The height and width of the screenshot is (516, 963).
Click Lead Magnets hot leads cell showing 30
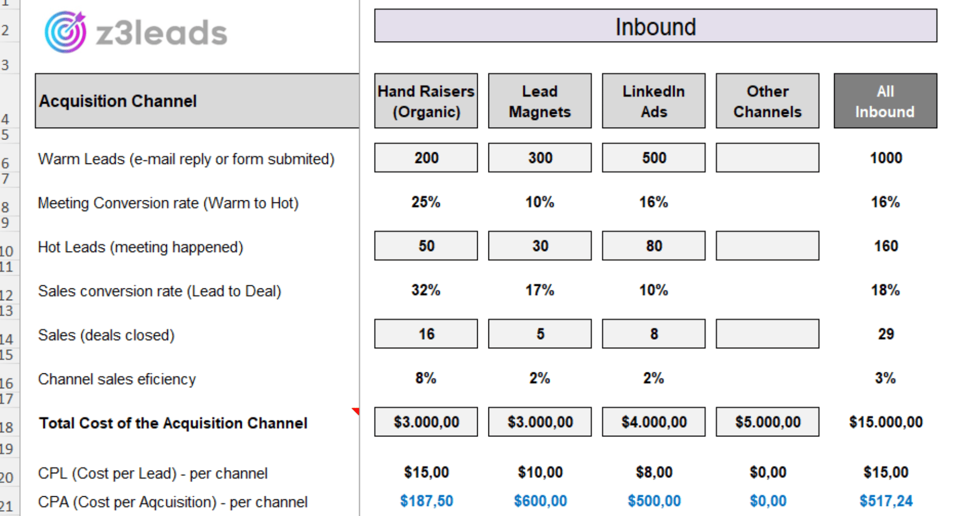pos(539,246)
